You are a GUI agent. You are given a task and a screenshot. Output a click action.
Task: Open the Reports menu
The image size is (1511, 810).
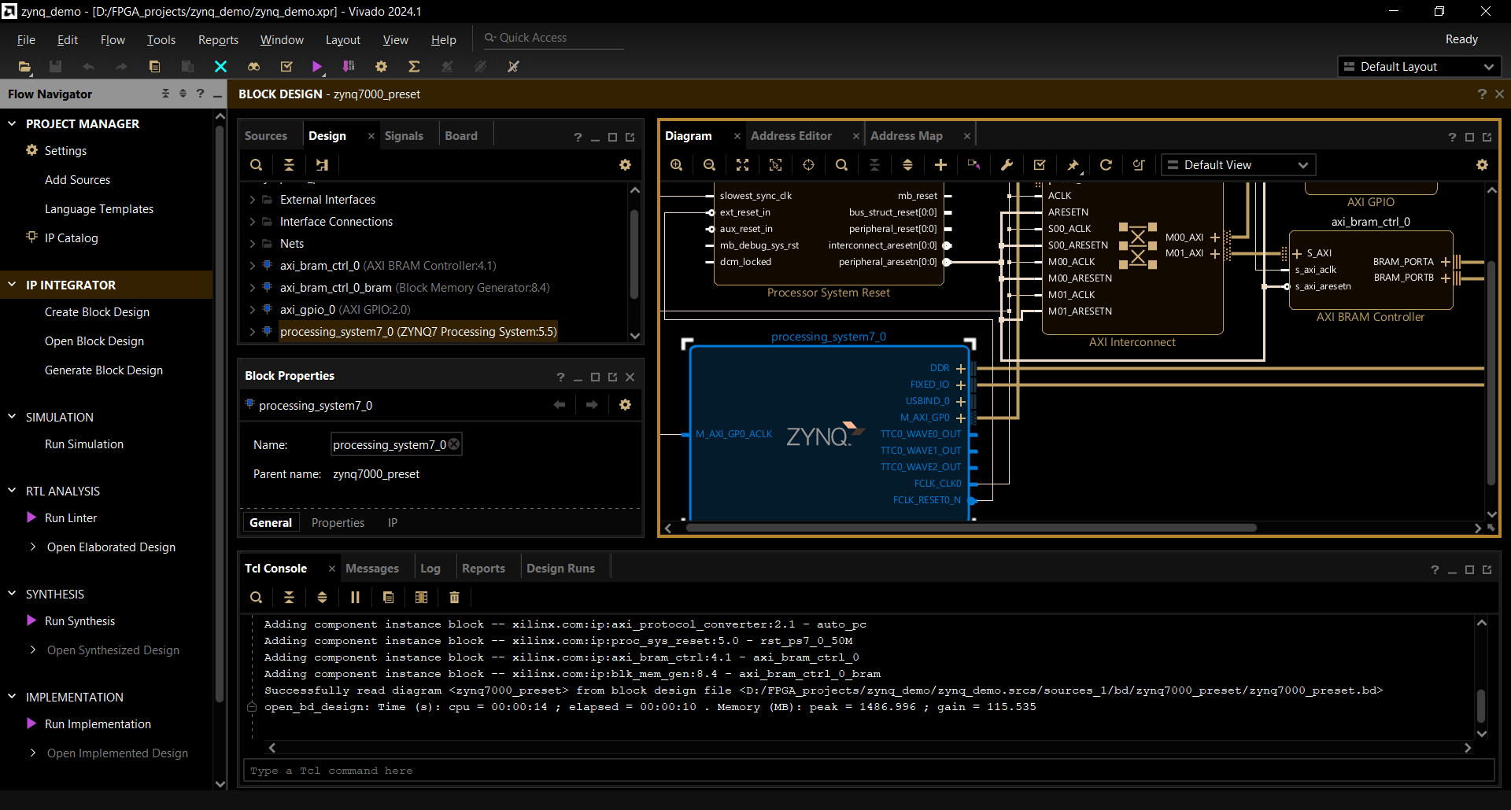pos(218,40)
